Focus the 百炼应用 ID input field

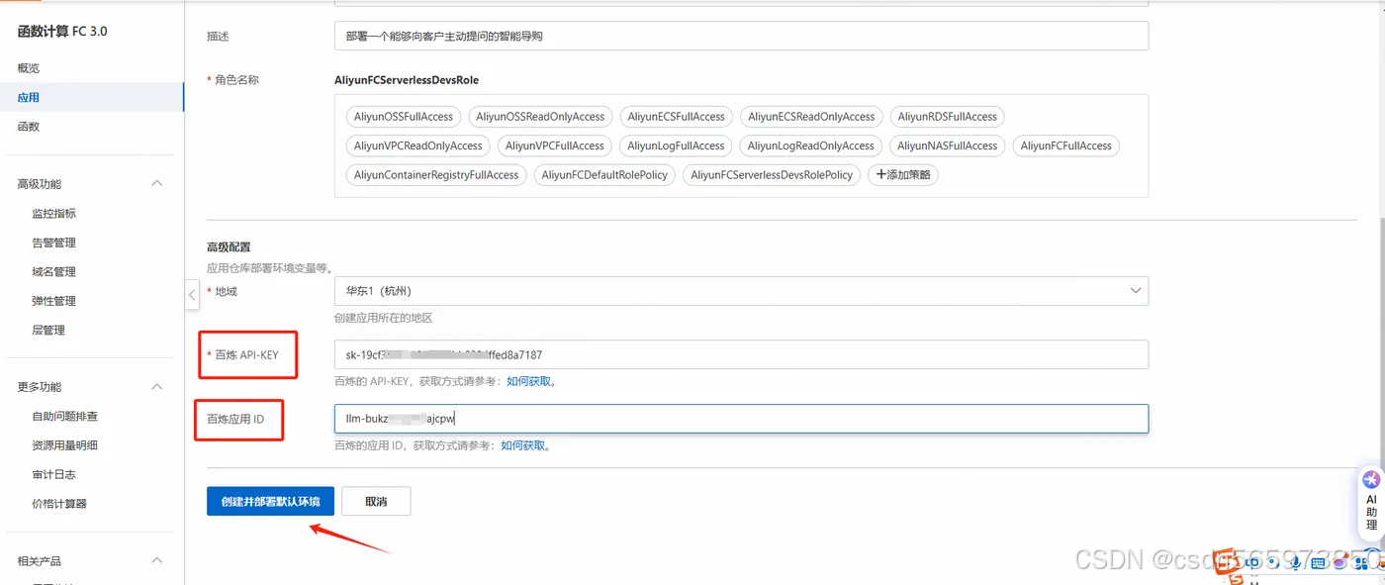(741, 419)
